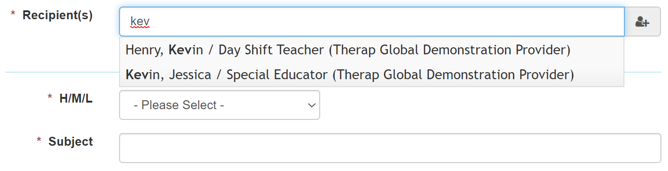Screen dimensions: 668x171
Task: Click the red asterisk beside Subject
Action: [x=39, y=141]
